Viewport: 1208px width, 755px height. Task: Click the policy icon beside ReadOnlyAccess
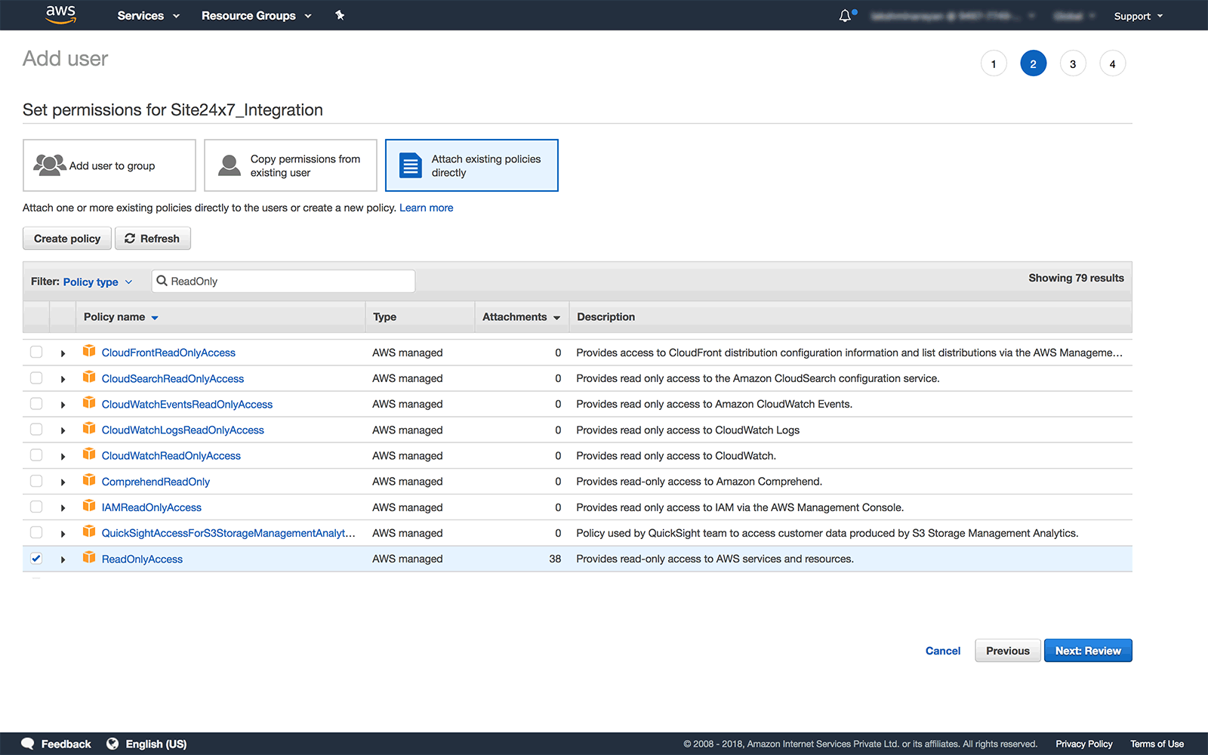click(89, 559)
